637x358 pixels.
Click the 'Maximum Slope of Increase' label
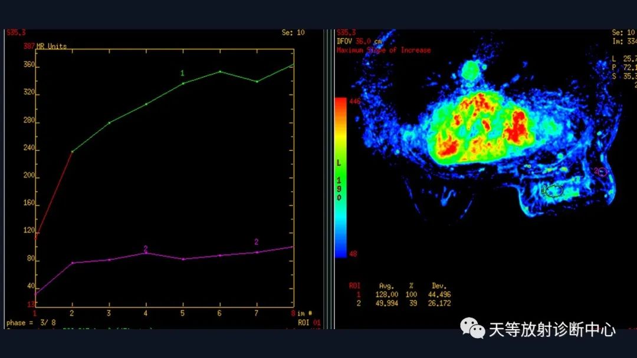(x=383, y=50)
